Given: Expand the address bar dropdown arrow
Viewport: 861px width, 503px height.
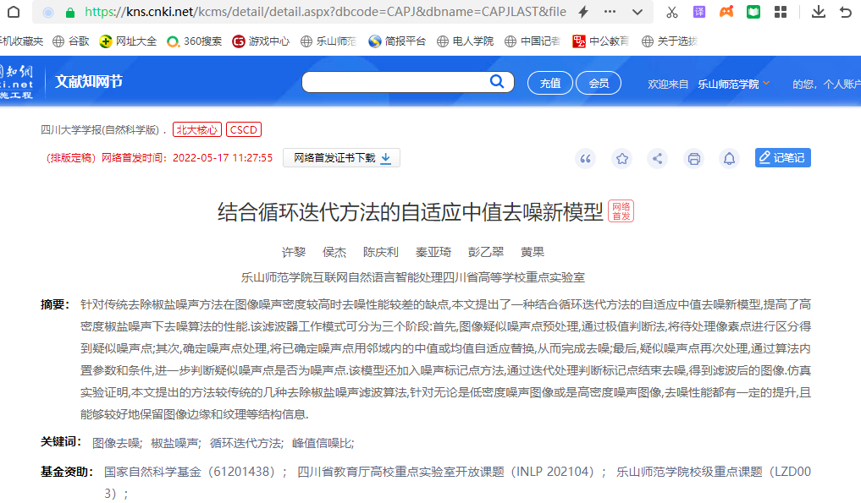Looking at the screenshot, I should [x=637, y=12].
